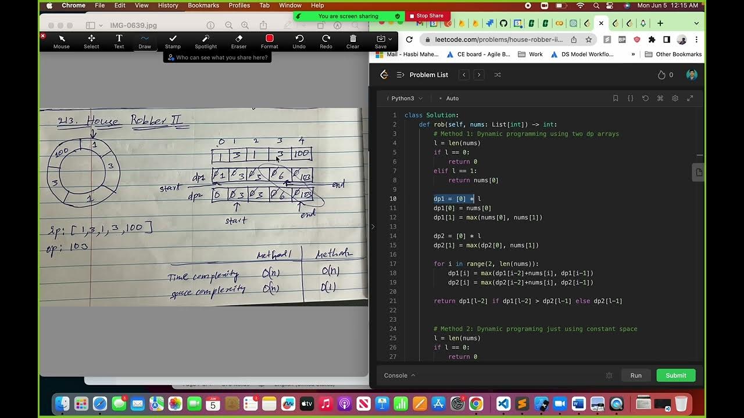Open the Work bookmarks folder

click(x=530, y=54)
